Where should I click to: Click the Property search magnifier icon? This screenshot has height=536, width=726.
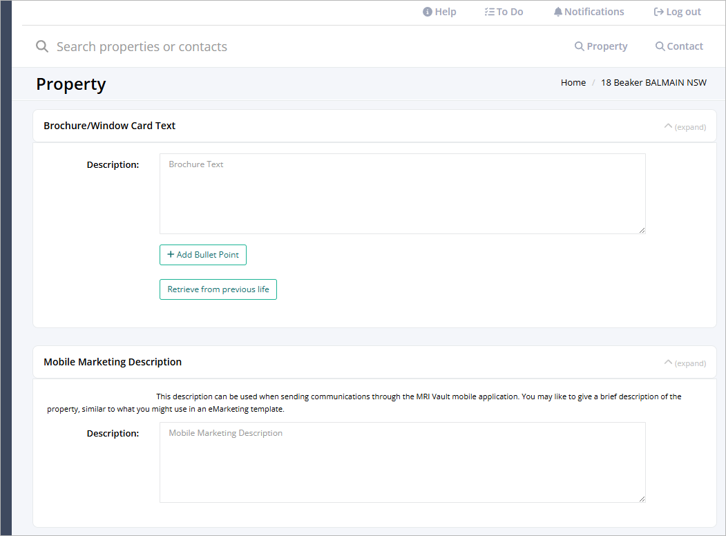click(x=580, y=46)
